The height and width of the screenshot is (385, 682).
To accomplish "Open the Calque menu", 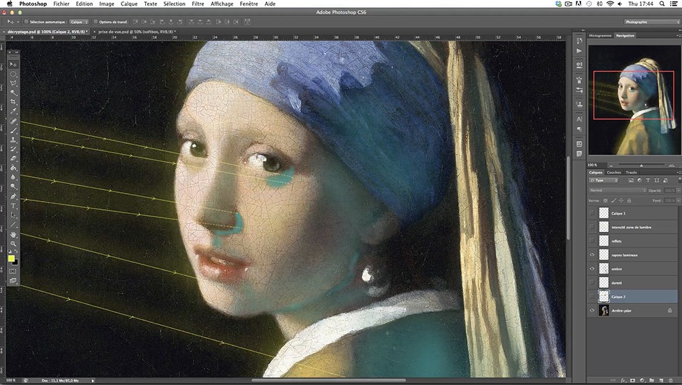I will 129,3.
